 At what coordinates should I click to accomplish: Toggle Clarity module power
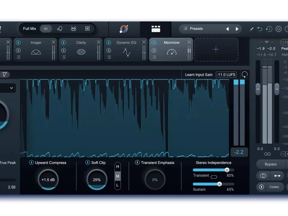pyautogui.click(x=64, y=43)
